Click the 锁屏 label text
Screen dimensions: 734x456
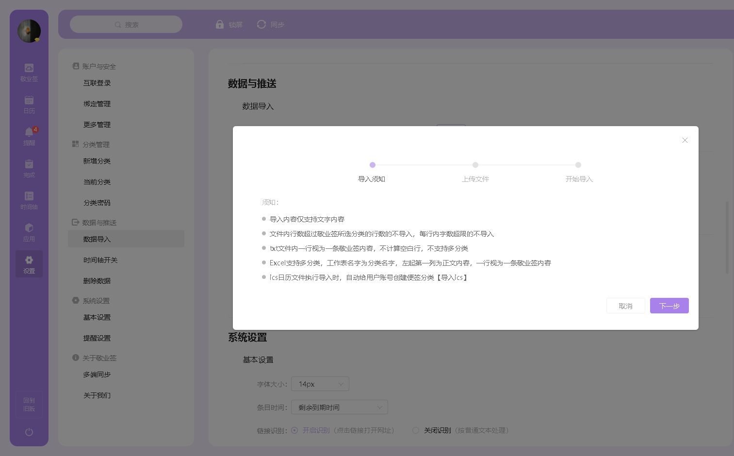pos(236,25)
